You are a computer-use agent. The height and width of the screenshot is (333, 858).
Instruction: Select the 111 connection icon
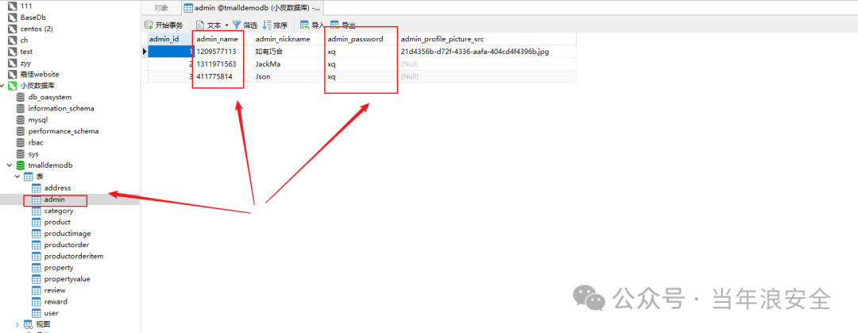click(13, 6)
